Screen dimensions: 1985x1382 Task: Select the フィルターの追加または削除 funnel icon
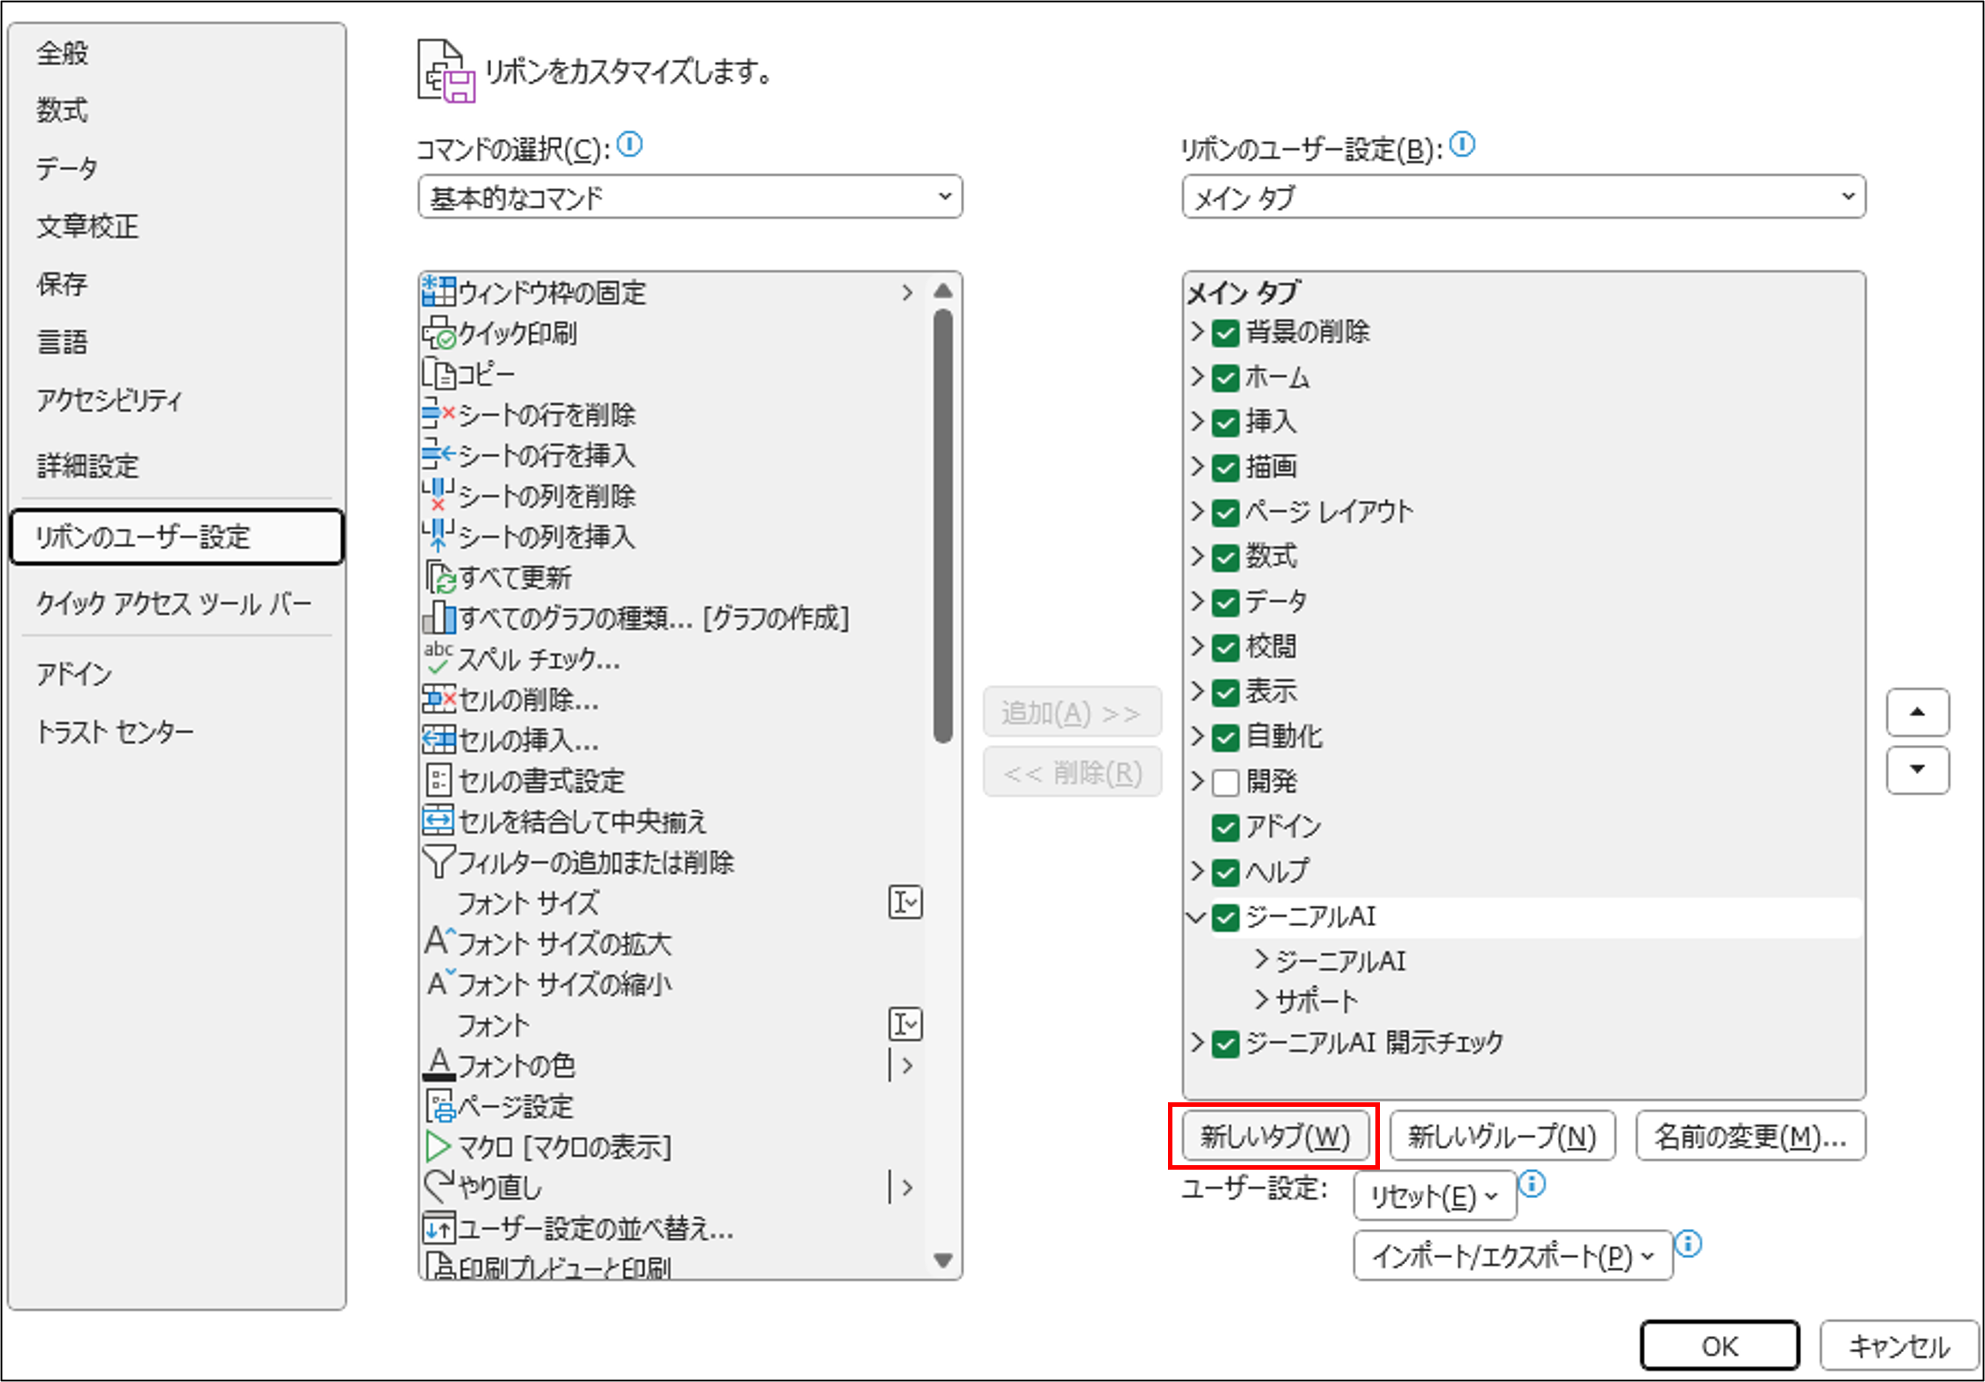[x=438, y=861]
